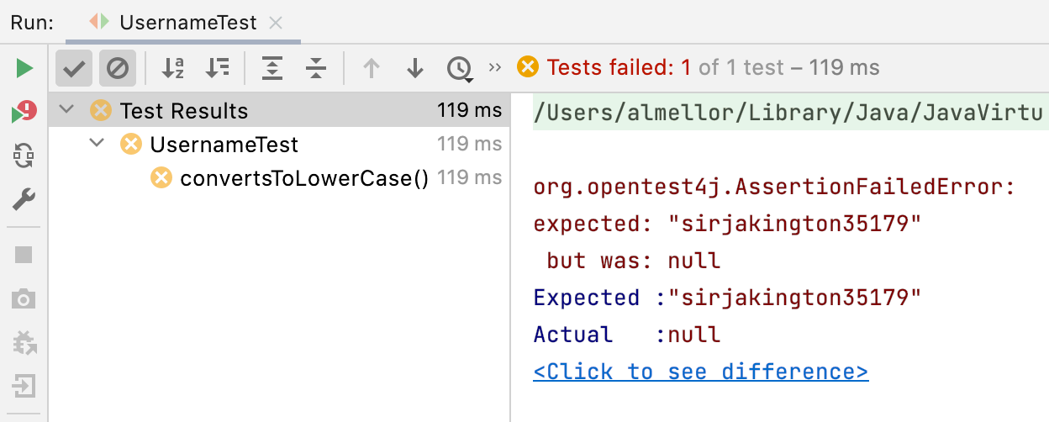Select the UsernameTest run tab
The image size is (1049, 422).
click(183, 23)
